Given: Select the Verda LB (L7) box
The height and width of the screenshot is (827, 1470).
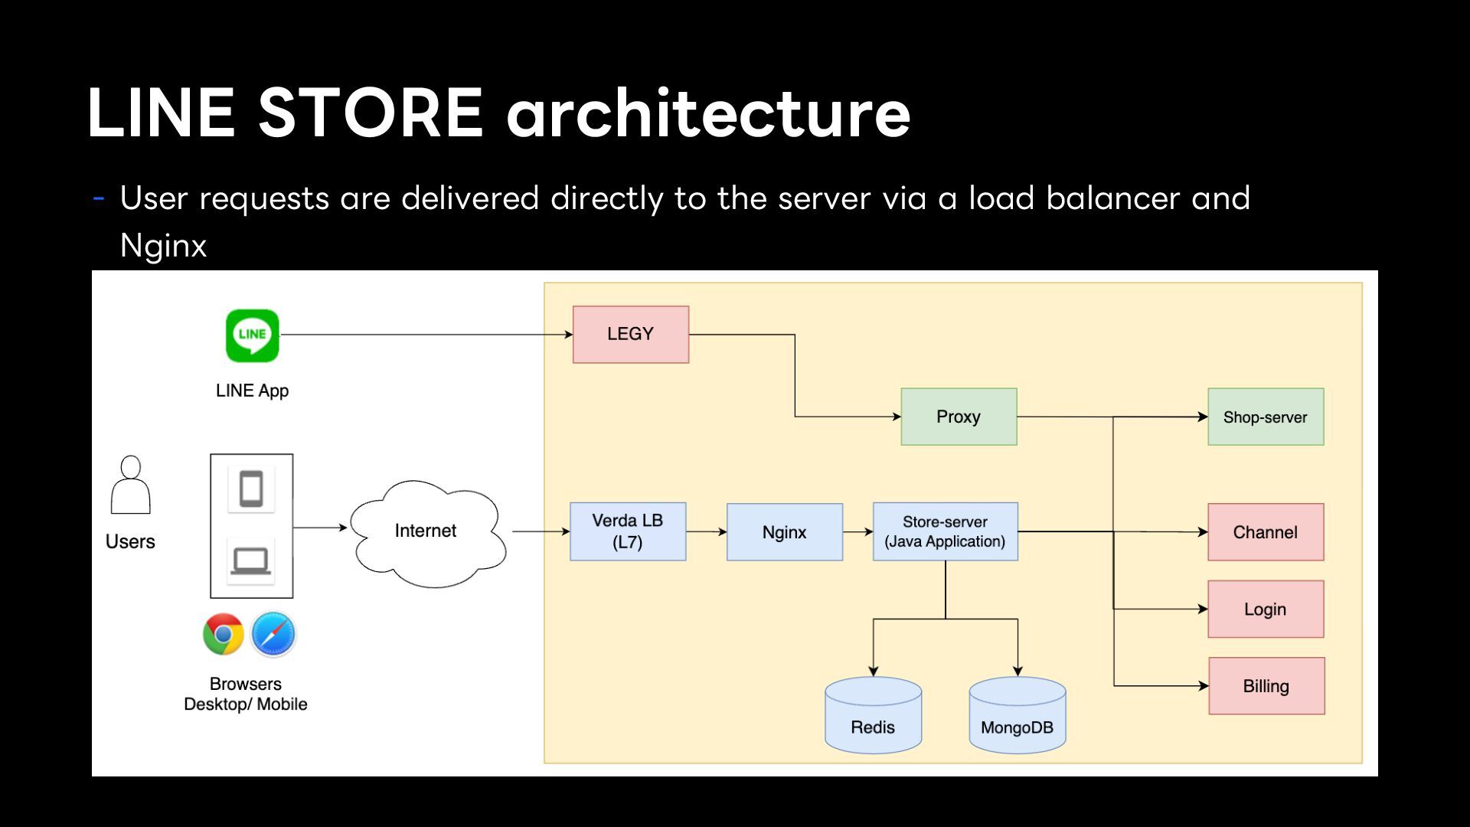Looking at the screenshot, I should click(628, 531).
